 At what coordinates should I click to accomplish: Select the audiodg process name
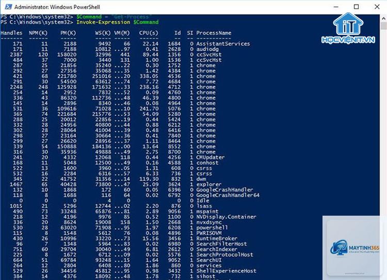coord(207,49)
